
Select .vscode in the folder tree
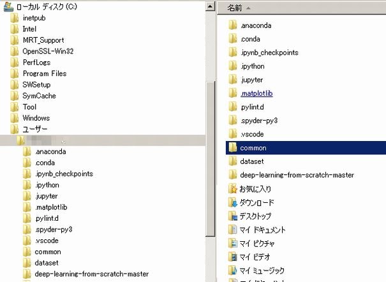click(47, 241)
